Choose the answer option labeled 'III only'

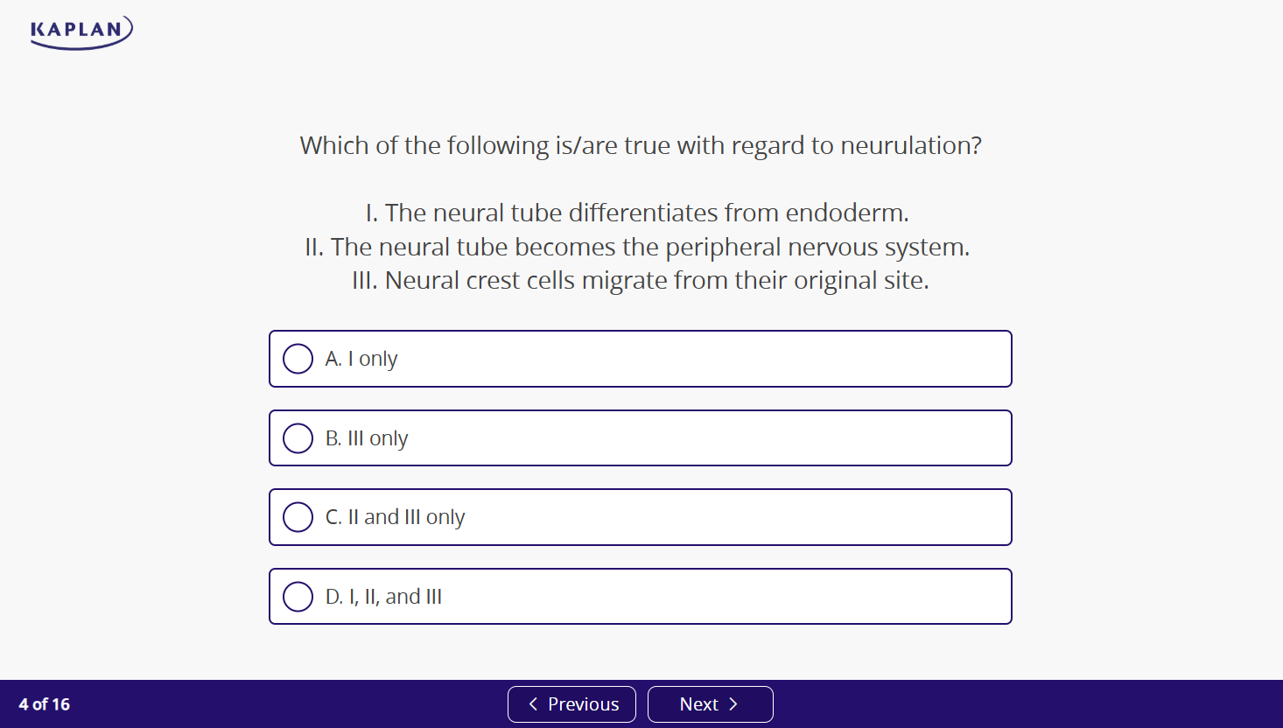[640, 437]
